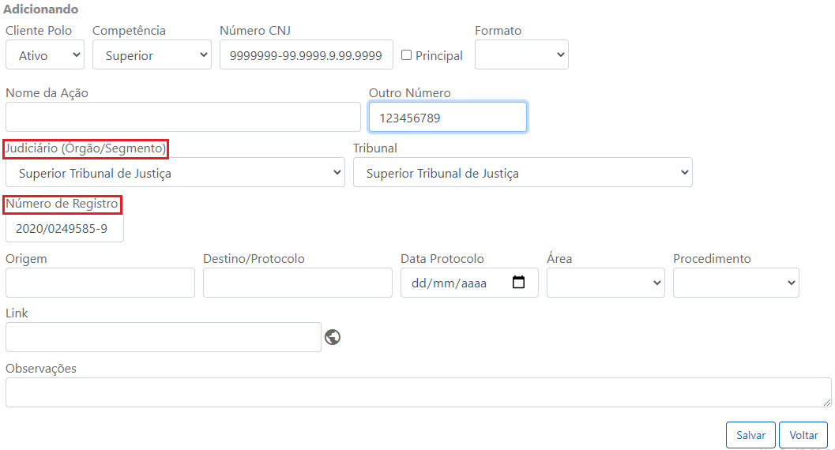The image size is (835, 450).
Task: Click the Destino/Protocolo field
Action: pos(298,283)
